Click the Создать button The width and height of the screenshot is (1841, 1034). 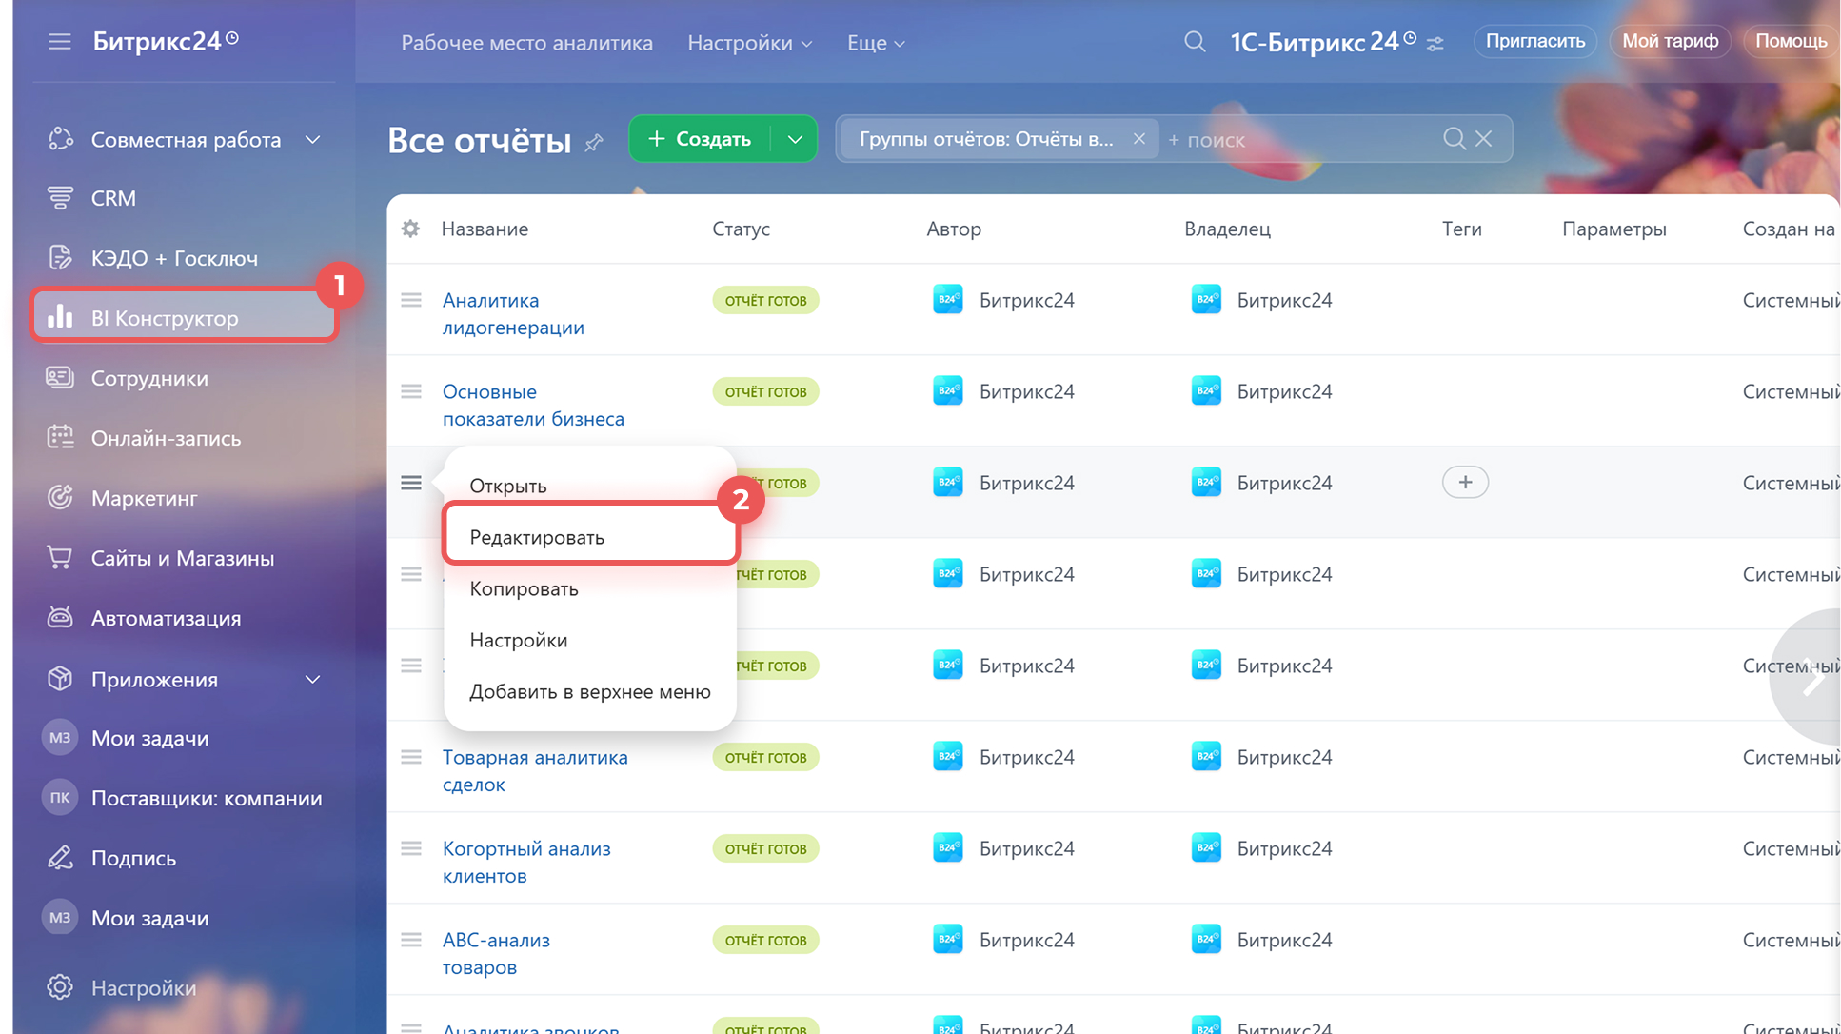tap(701, 139)
